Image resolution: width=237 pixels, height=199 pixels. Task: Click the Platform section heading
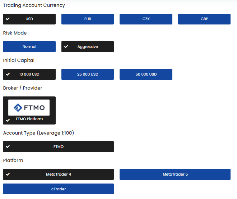tap(13, 160)
